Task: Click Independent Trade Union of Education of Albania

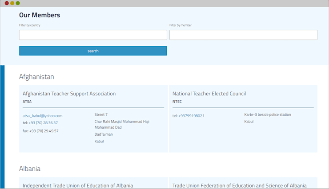Action: pyautogui.click(x=78, y=185)
